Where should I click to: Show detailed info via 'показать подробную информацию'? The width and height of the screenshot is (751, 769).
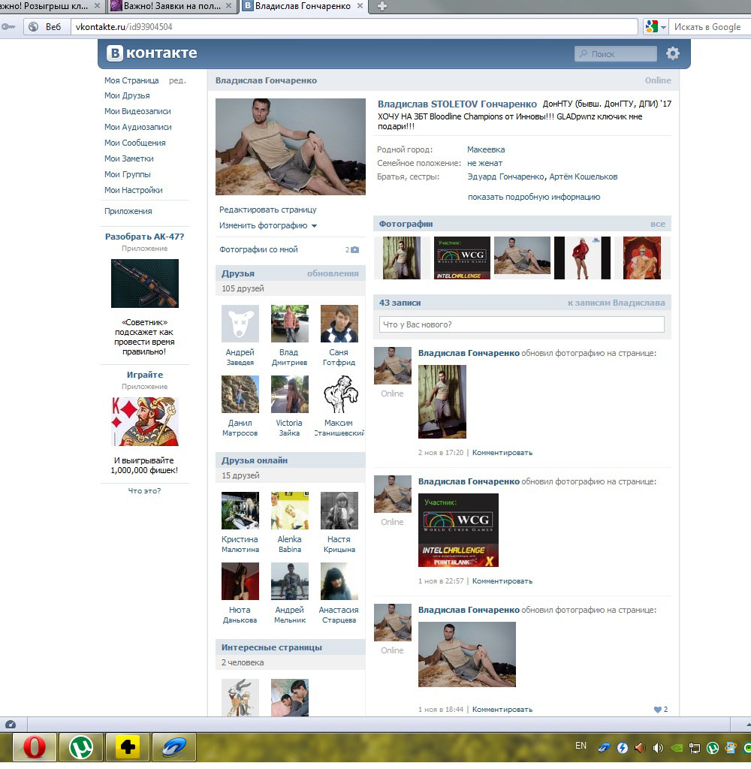pyautogui.click(x=533, y=197)
